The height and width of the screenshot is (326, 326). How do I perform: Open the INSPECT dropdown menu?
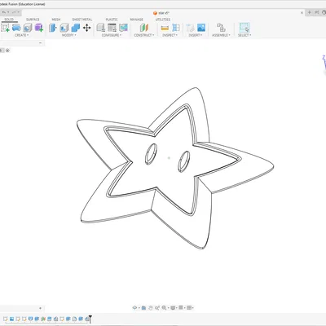pos(170,35)
